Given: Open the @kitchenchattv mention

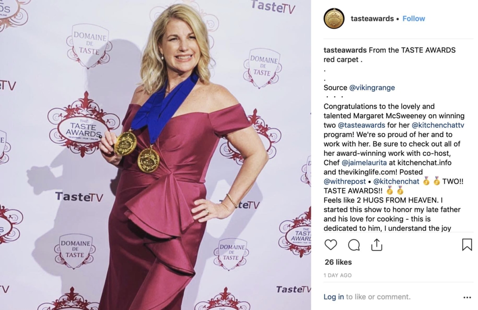Looking at the screenshot, I should [438, 125].
